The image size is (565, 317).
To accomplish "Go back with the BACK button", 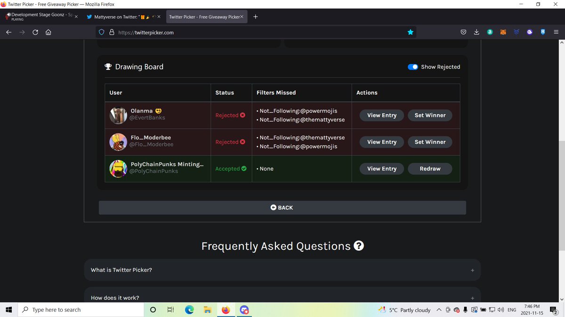I will click(282, 208).
